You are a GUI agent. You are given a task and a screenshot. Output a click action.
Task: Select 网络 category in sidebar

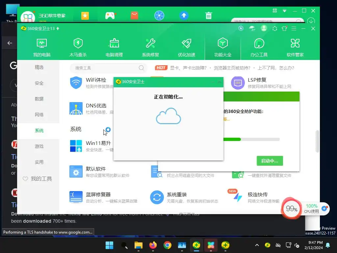click(x=39, y=115)
